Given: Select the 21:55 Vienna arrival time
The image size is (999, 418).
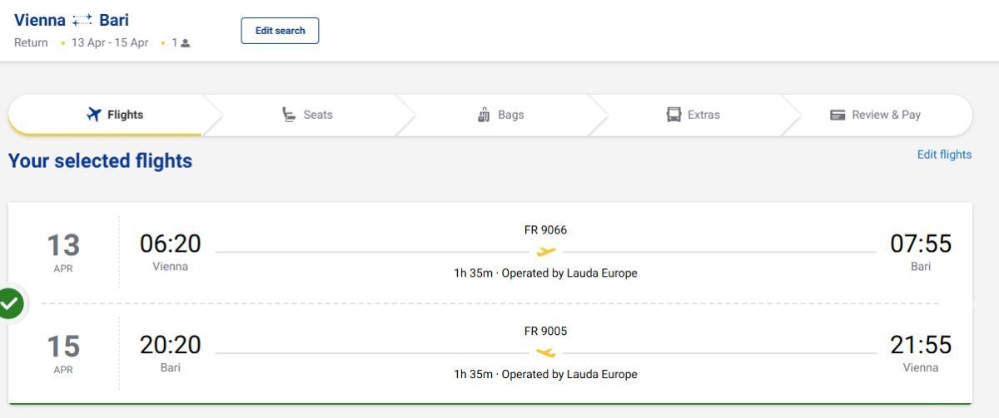Looking at the screenshot, I should [920, 345].
